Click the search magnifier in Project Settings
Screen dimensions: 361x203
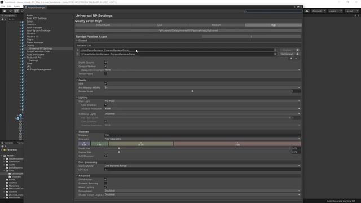pos(246,11)
